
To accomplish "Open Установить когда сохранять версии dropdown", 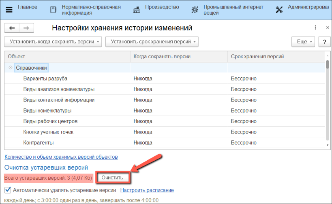I will [53, 42].
